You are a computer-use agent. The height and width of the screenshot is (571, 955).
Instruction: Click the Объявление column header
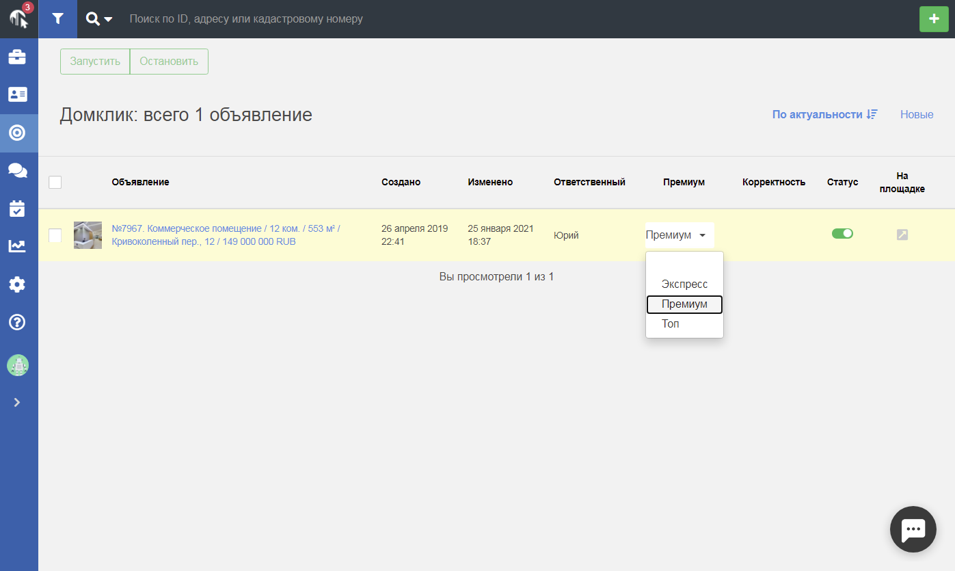[140, 183]
